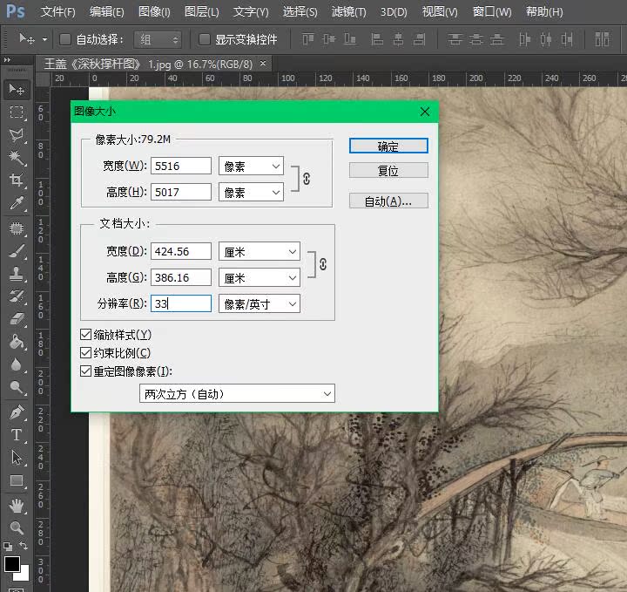Open the 编辑(E) menu
Screen dimensions: 627x592
tap(107, 11)
